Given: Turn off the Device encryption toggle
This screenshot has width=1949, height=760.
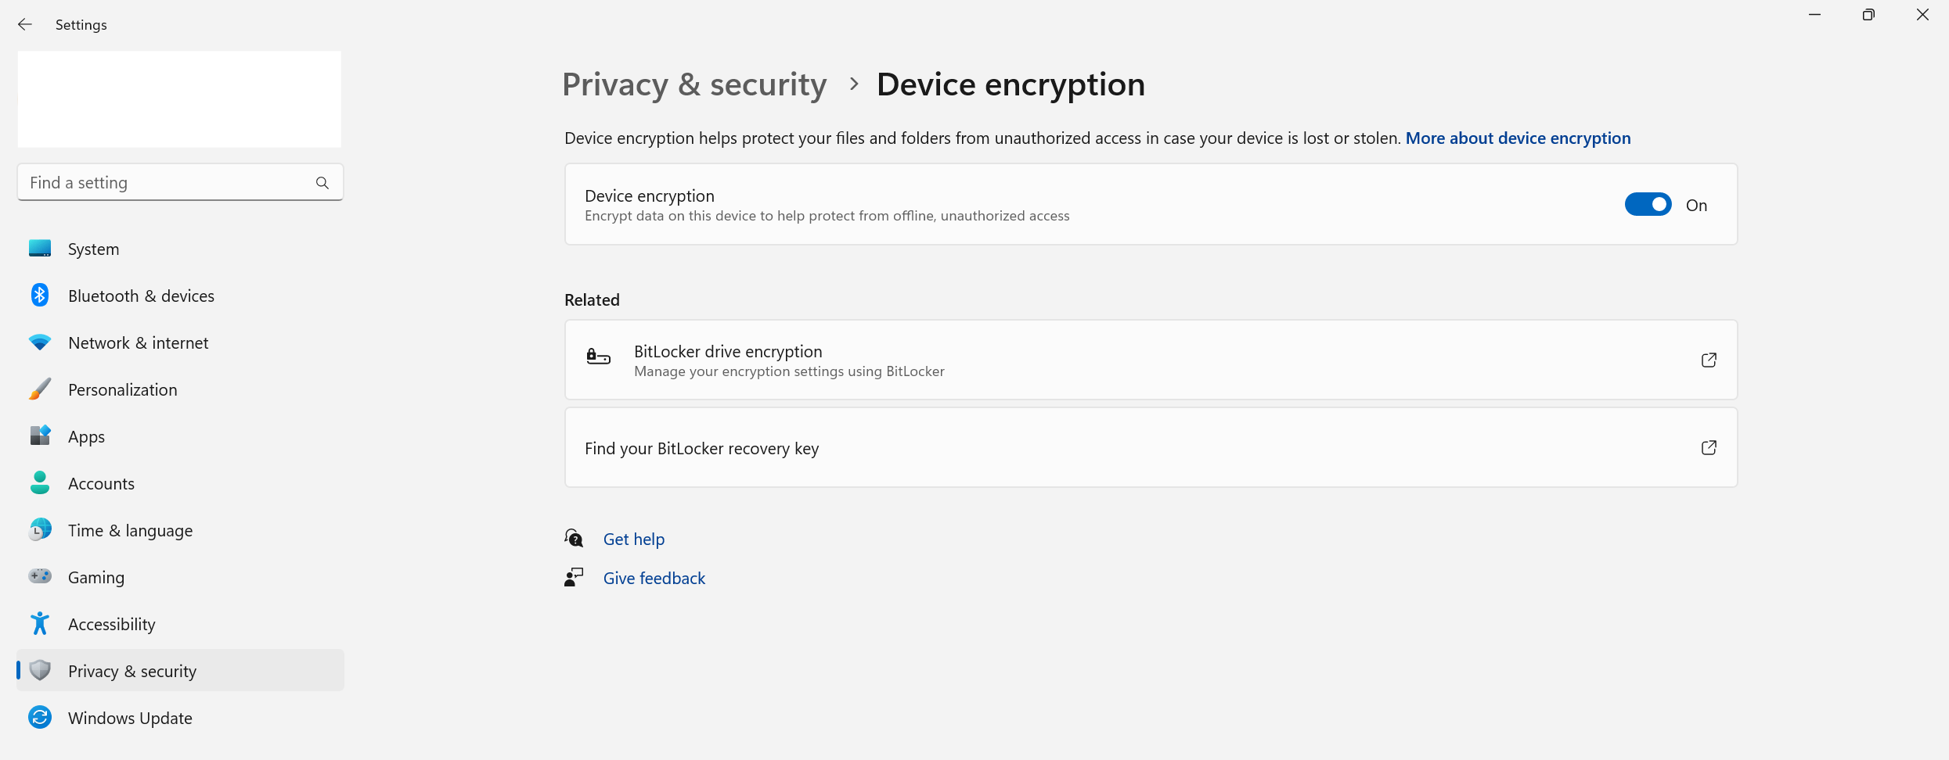Looking at the screenshot, I should [x=1648, y=205].
